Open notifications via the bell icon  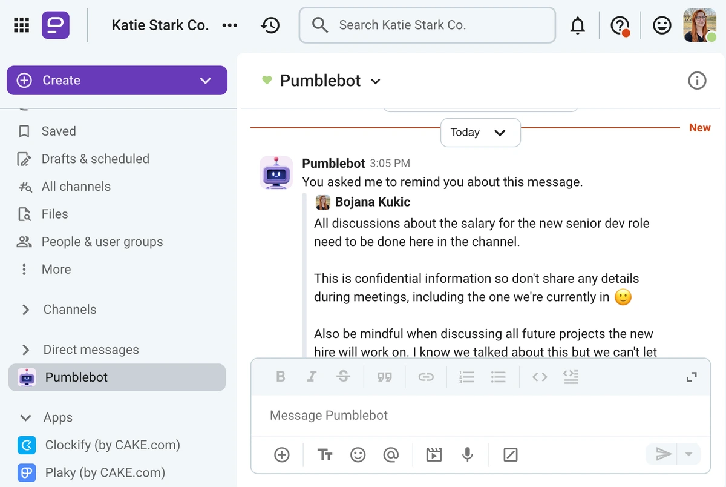point(577,25)
